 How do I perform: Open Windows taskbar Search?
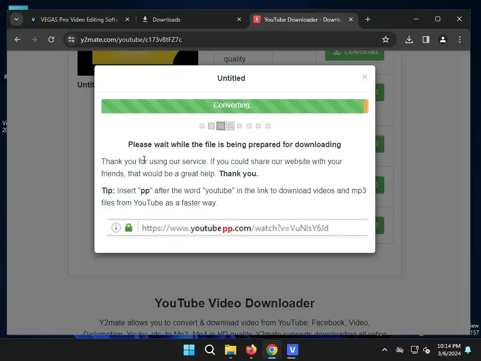pyautogui.click(x=210, y=350)
